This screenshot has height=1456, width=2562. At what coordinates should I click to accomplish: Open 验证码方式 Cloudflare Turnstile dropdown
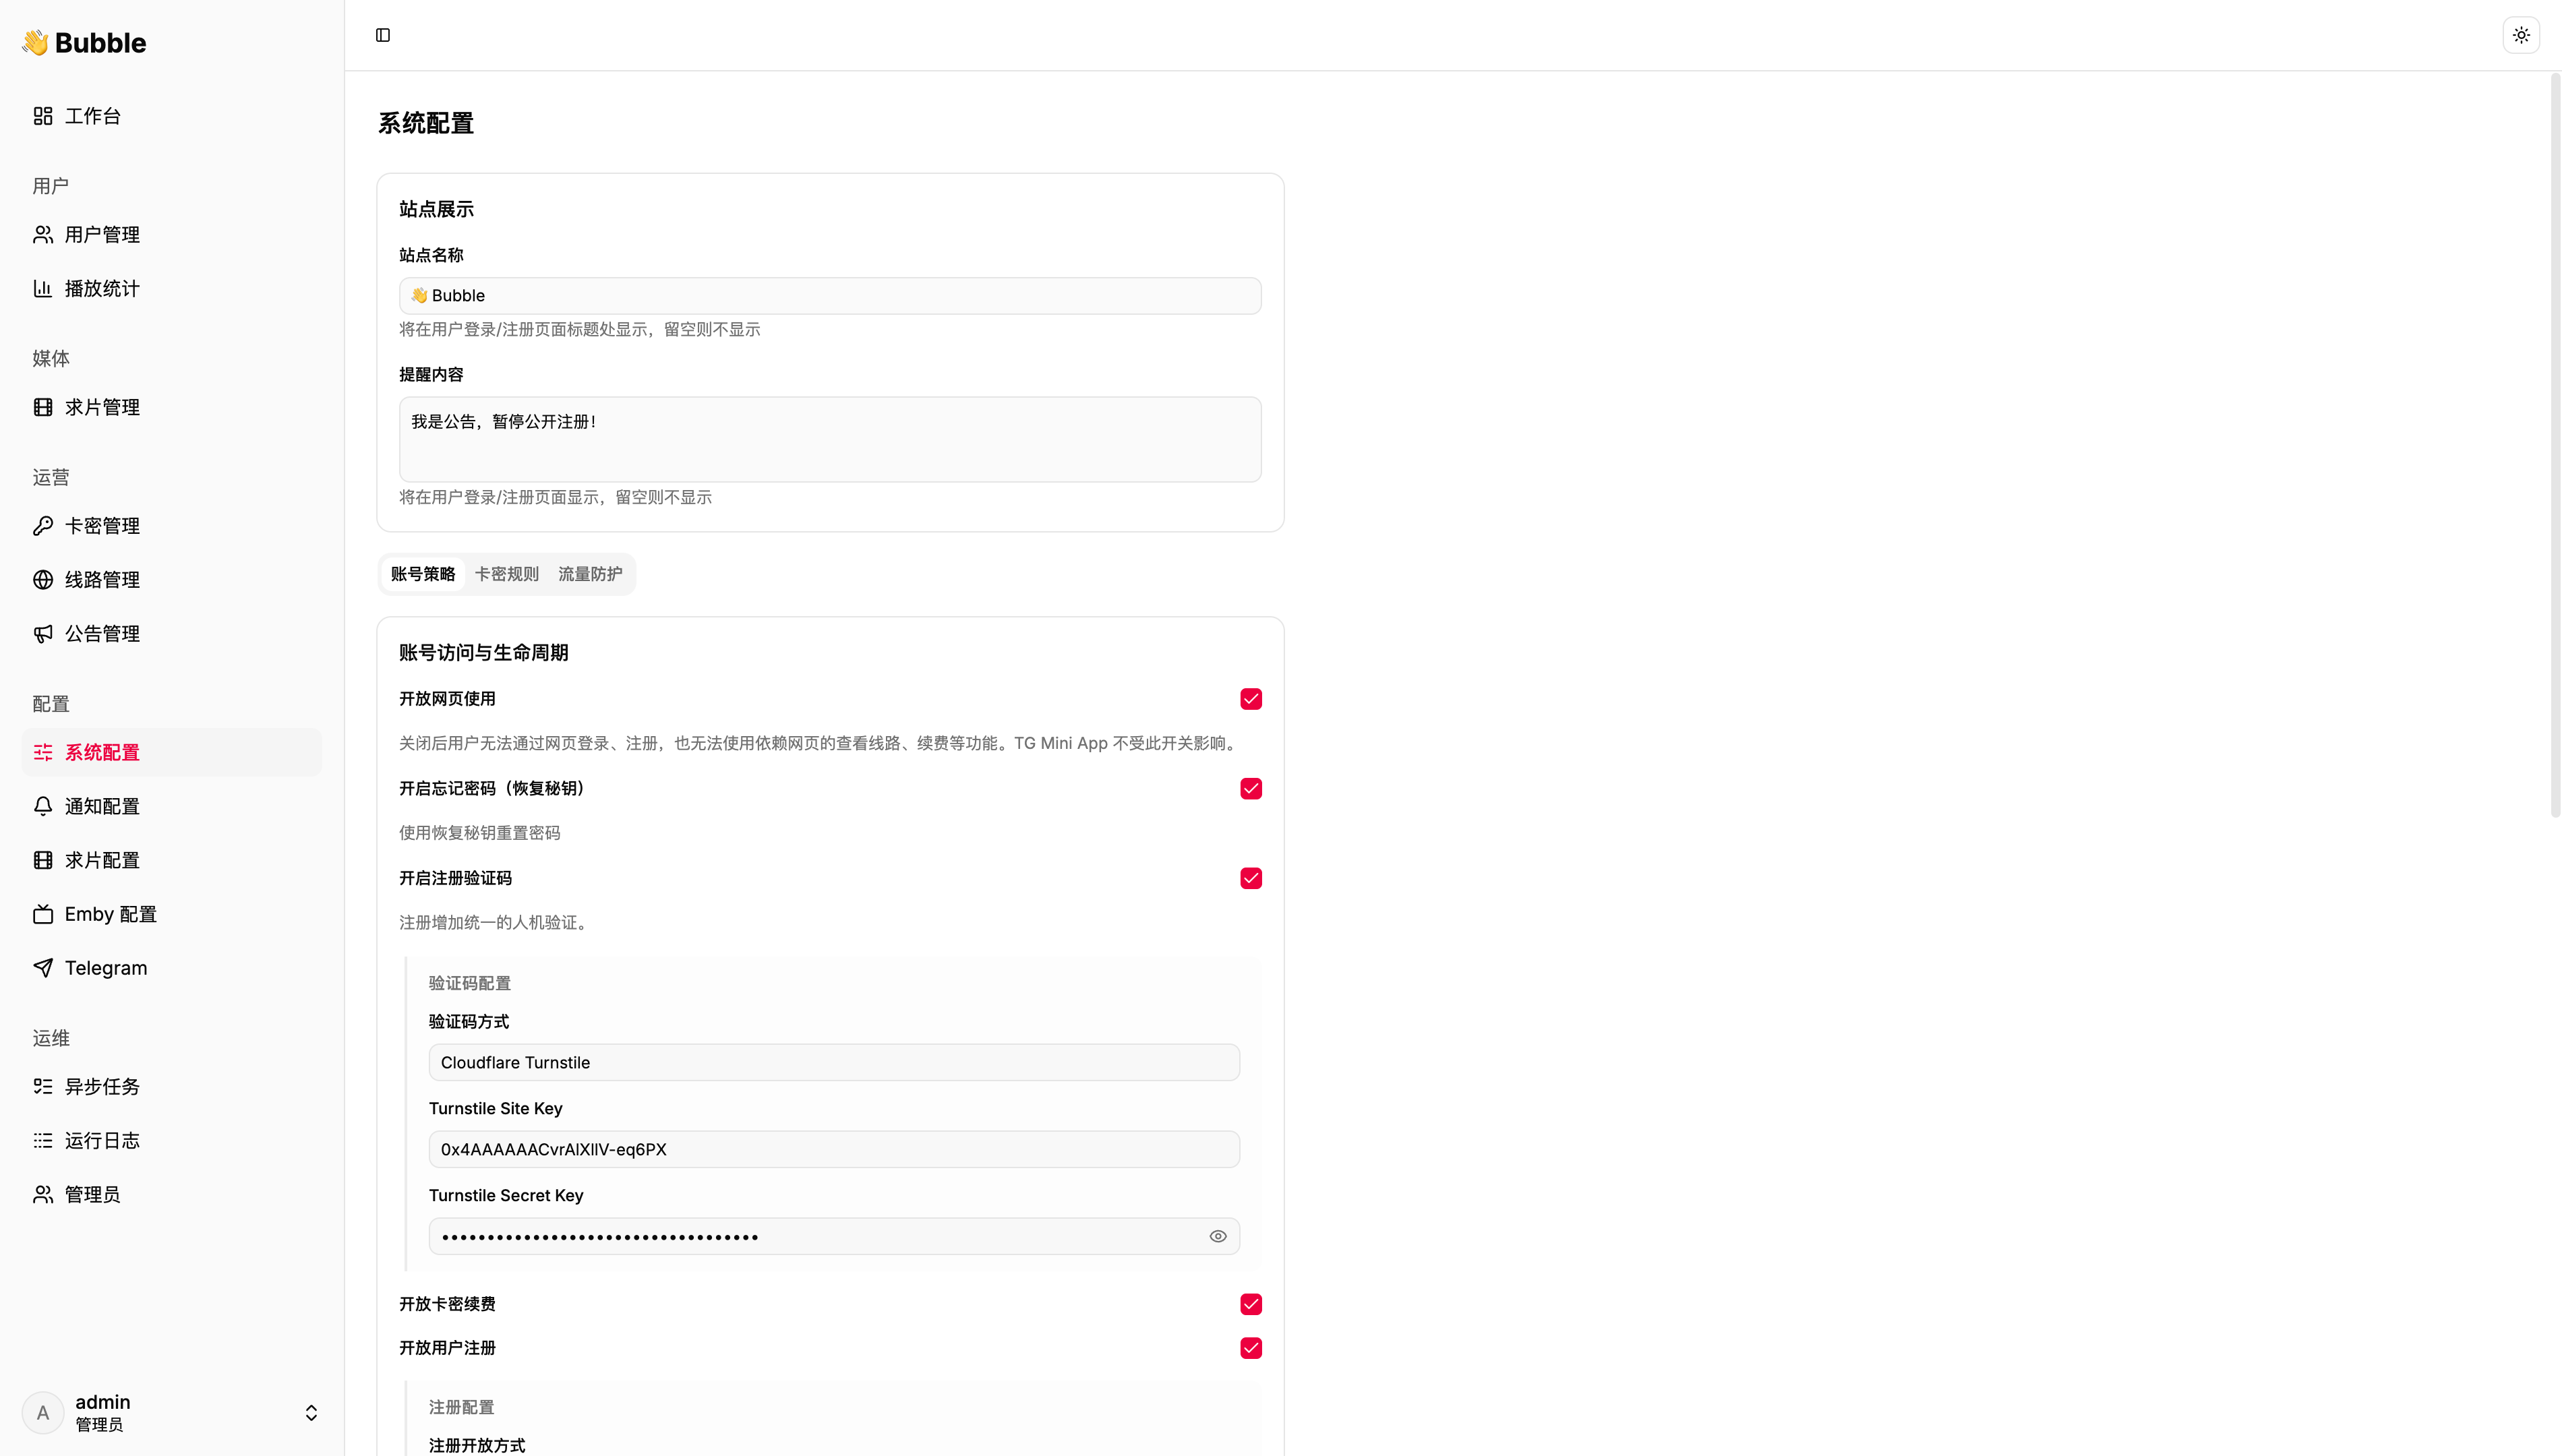coord(833,1062)
